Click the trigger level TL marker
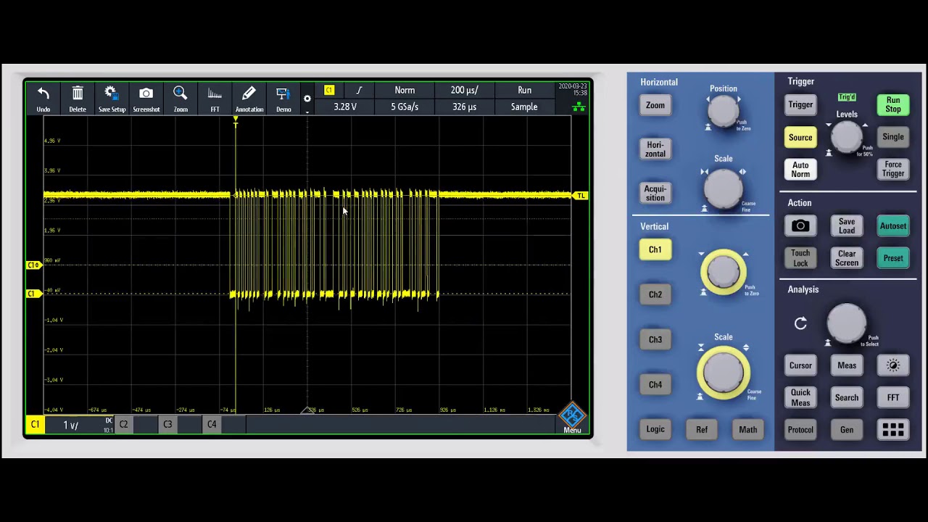Image resolution: width=928 pixels, height=522 pixels. [580, 196]
